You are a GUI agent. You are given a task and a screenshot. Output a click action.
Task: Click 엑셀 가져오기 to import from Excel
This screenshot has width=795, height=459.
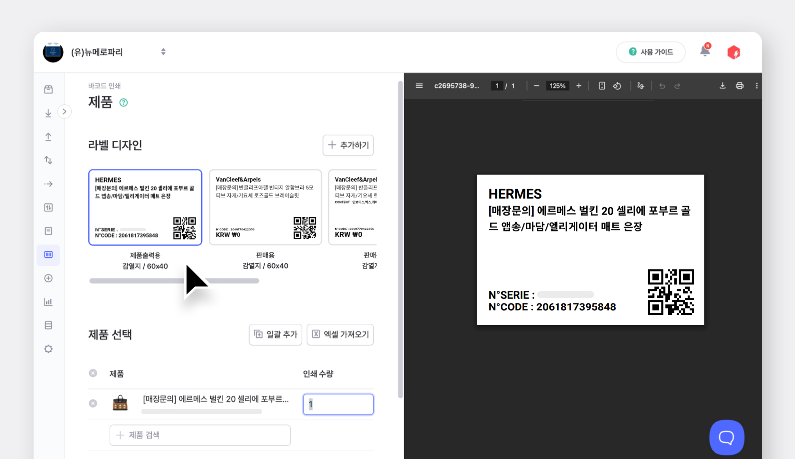[x=340, y=334]
